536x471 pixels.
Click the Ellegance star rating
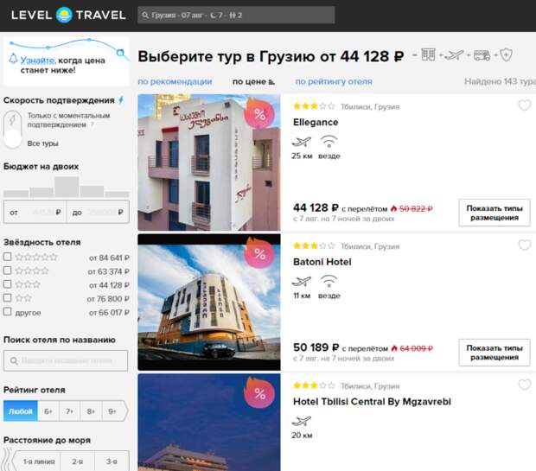pyautogui.click(x=314, y=106)
